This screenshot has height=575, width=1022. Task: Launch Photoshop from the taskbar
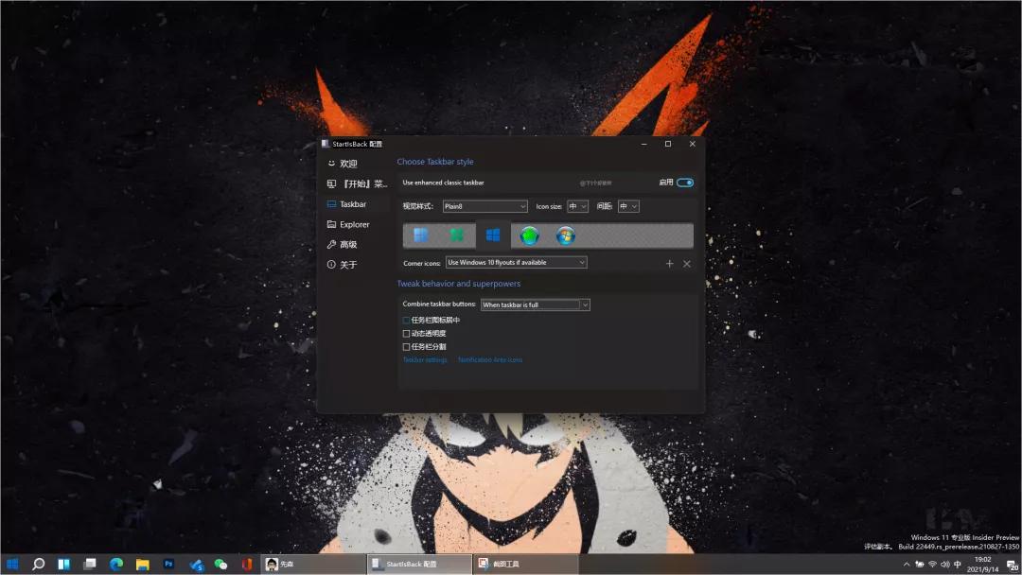(168, 563)
